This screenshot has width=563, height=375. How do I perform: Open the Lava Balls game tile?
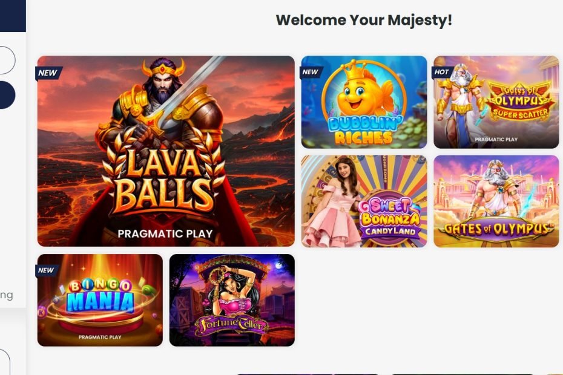click(166, 151)
